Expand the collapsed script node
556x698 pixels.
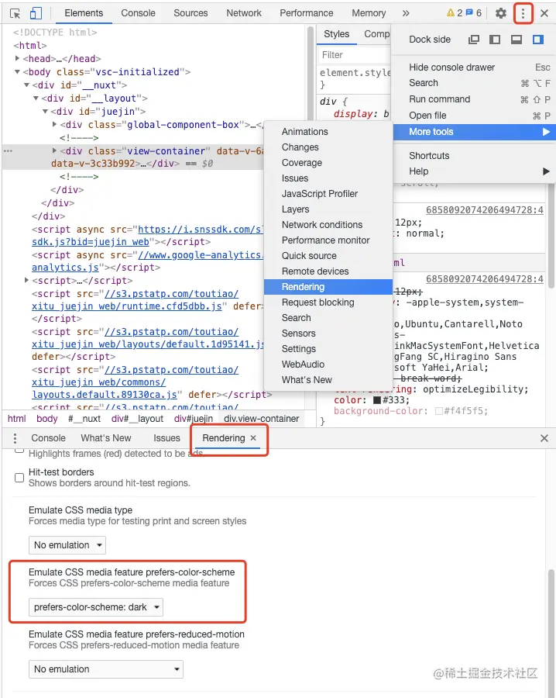26,280
